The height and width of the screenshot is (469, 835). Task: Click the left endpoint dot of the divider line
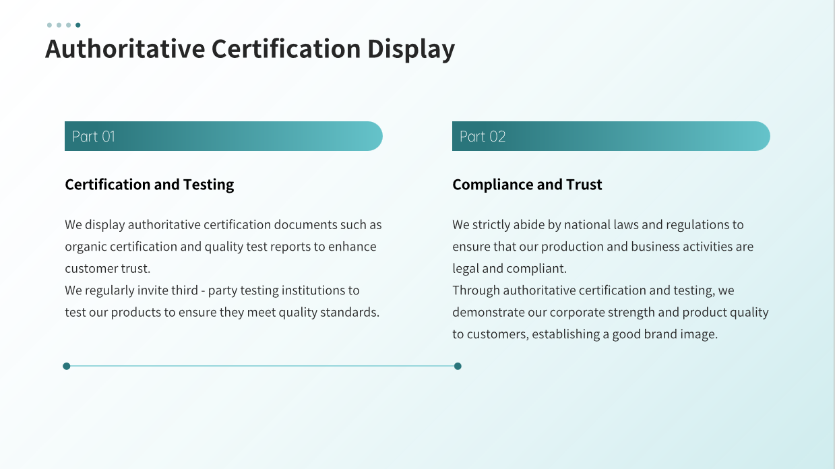[x=67, y=366]
